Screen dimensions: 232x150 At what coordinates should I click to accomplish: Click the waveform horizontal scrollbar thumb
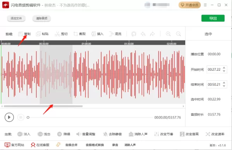coord(43,106)
